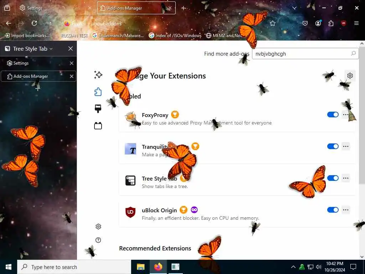Image resolution: width=365 pixels, height=274 pixels.
Task: Select the Add-ons Manager tab in the tab bar
Action: 136,8
